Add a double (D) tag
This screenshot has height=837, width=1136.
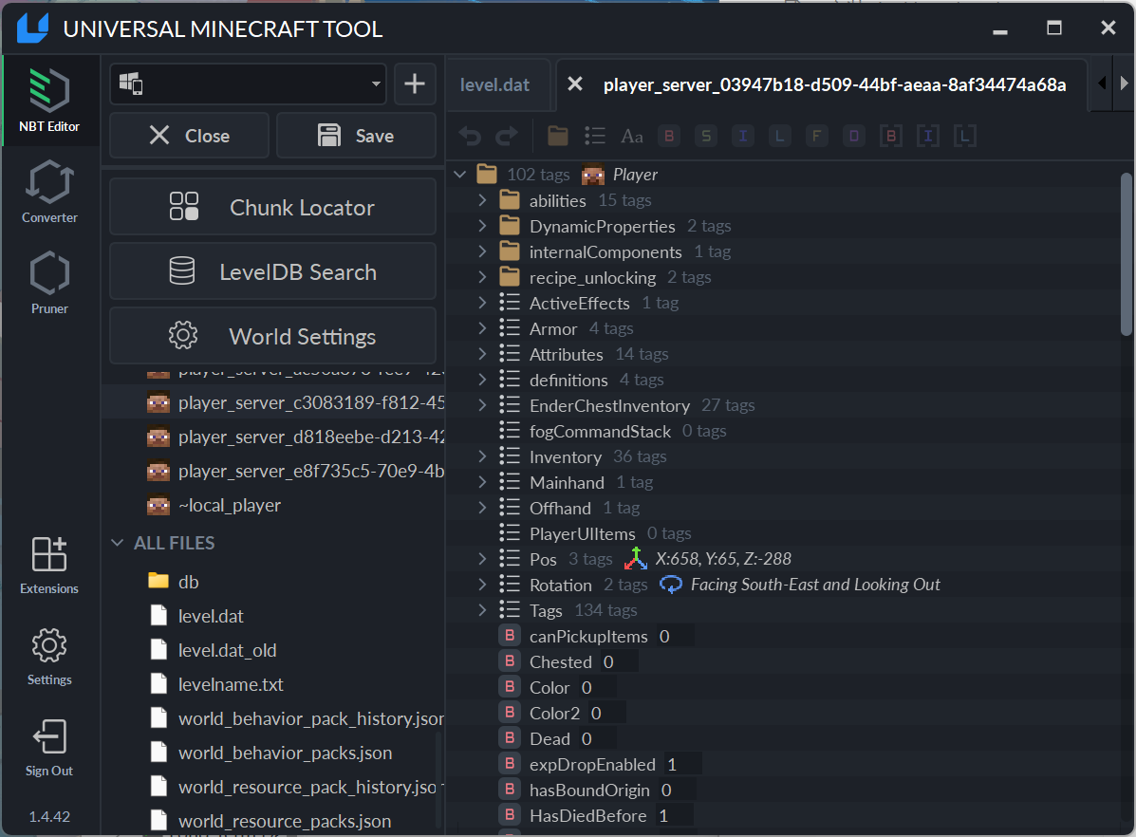pos(853,136)
